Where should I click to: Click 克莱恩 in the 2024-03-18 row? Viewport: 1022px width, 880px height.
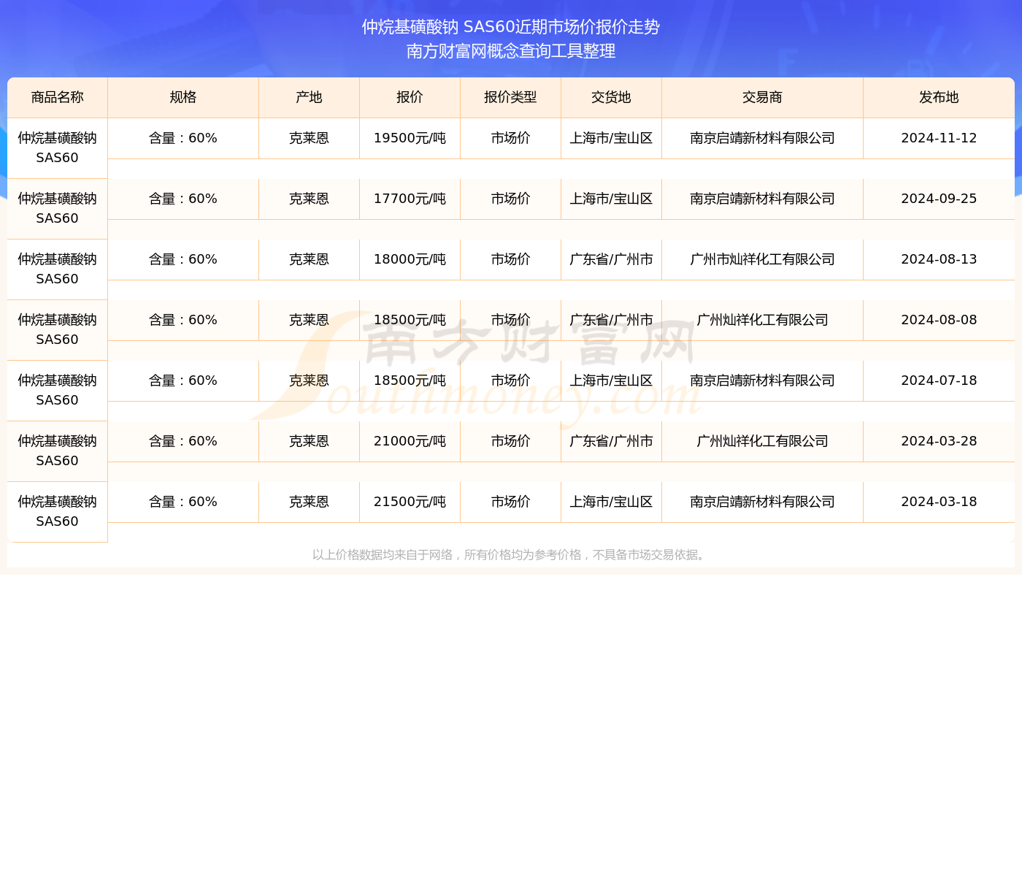tap(310, 502)
